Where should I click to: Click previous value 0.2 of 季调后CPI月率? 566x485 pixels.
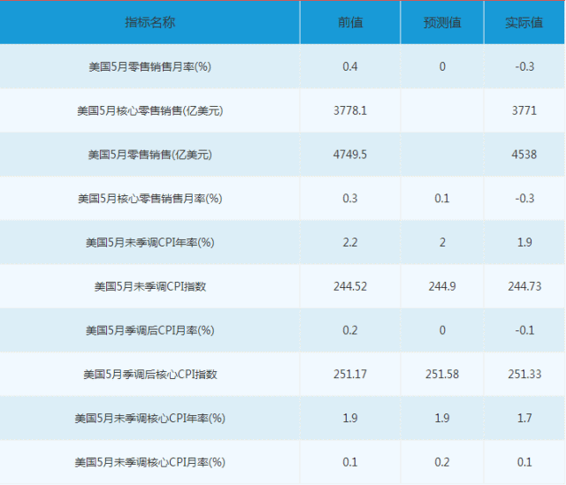[x=350, y=330]
